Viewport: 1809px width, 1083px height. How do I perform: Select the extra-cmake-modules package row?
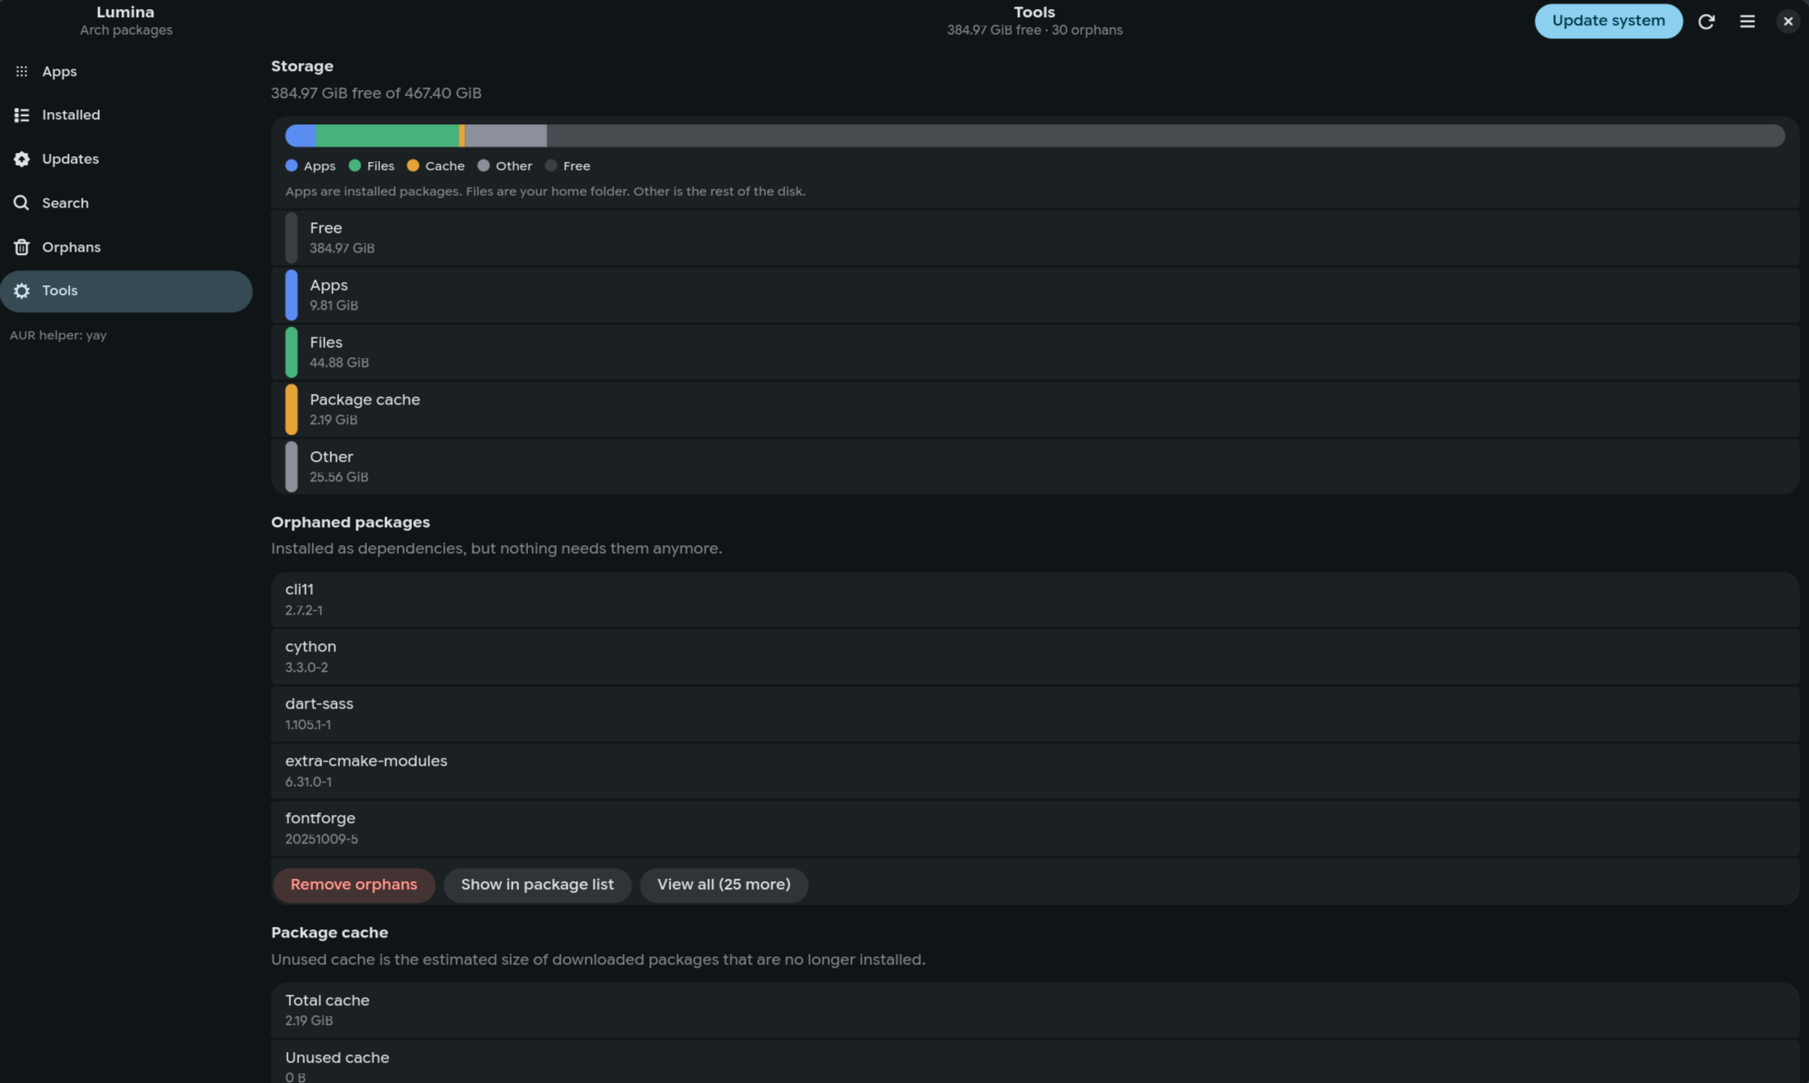point(1035,771)
